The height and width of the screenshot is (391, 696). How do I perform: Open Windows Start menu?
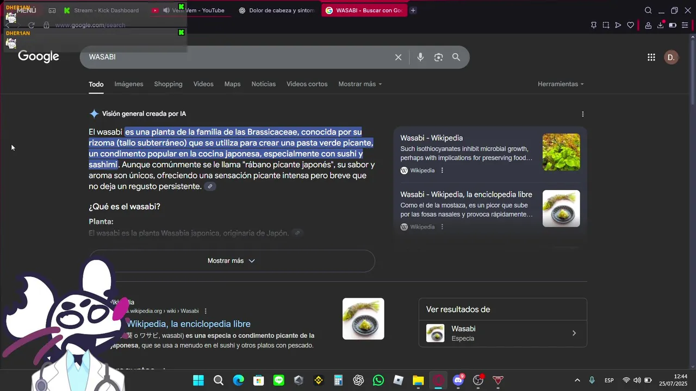click(198, 381)
